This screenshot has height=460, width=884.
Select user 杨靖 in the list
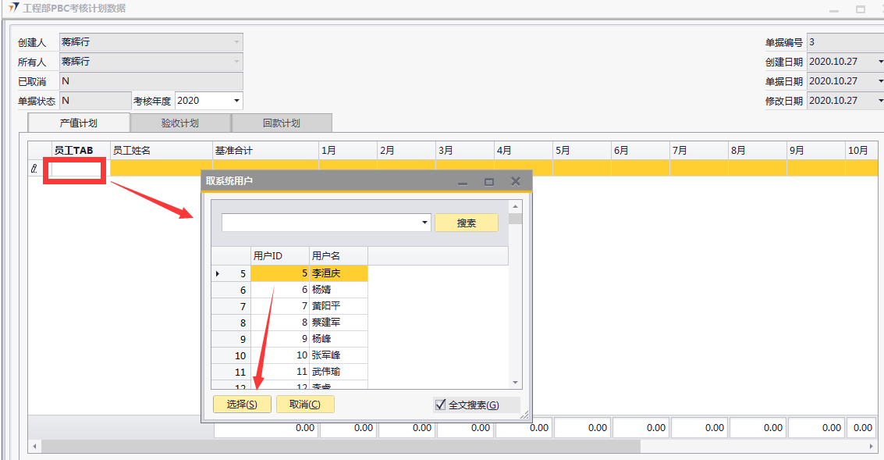click(321, 290)
